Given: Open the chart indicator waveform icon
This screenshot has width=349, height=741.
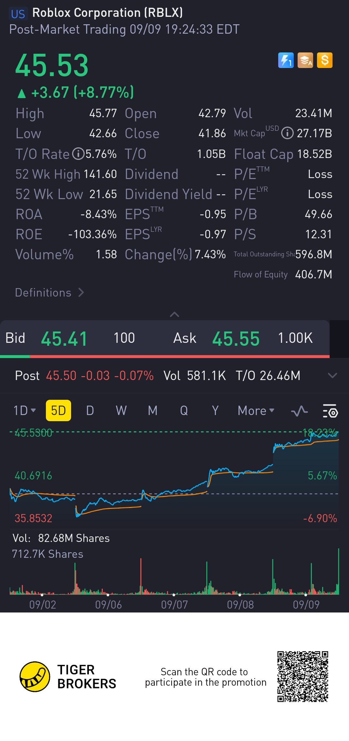Looking at the screenshot, I should pyautogui.click(x=300, y=411).
